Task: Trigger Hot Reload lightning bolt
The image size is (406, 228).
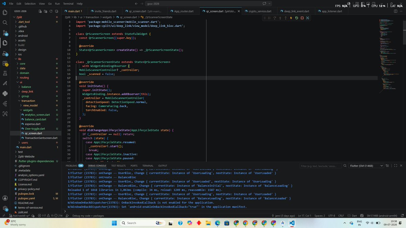Action: [x=291, y=18]
